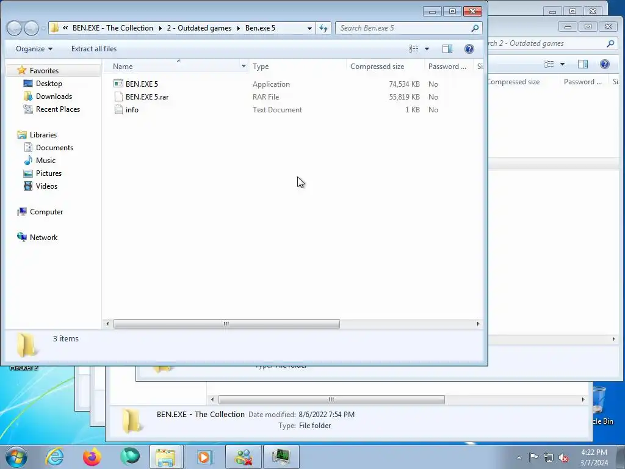
Task: Expand the breadcrumb overflow chevron
Action: [x=65, y=28]
